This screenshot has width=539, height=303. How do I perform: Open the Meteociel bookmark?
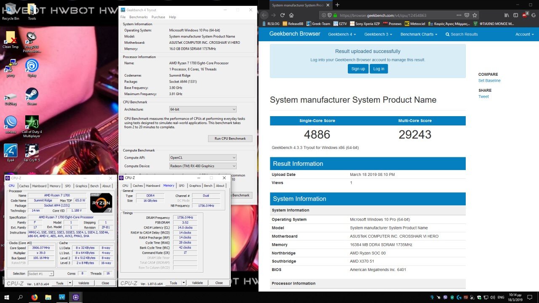pyautogui.click(x=415, y=24)
